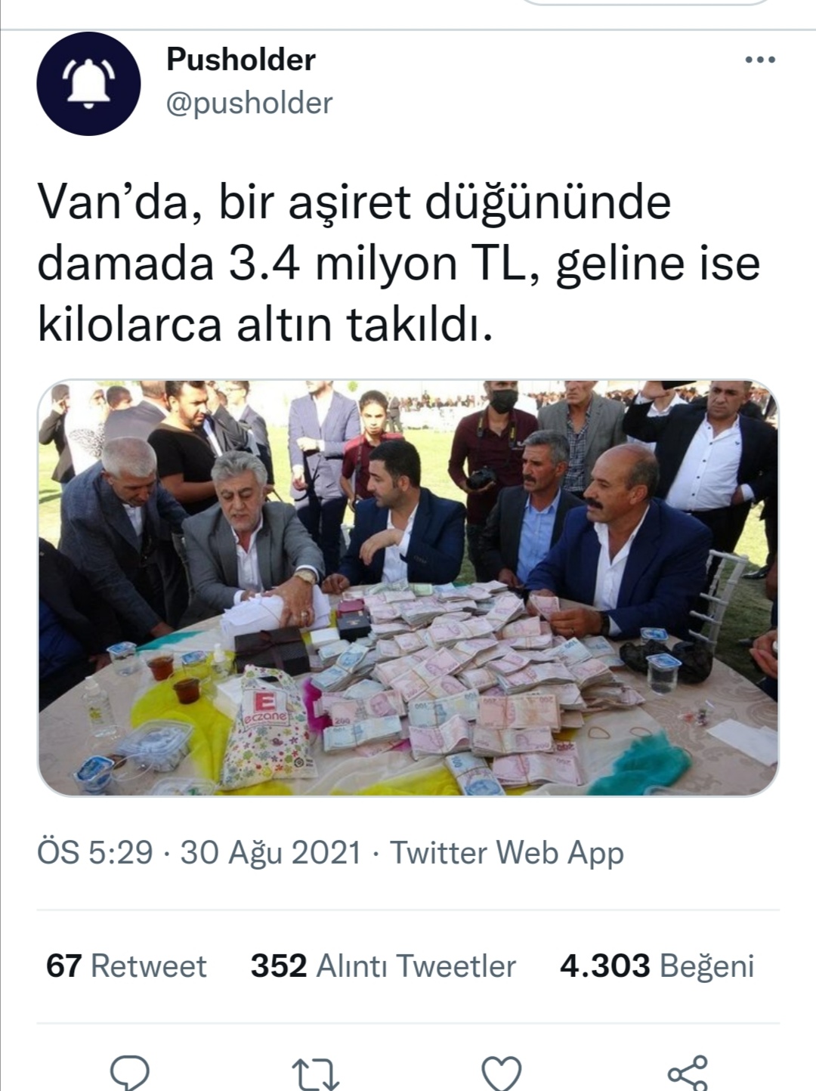Click the tweet text about Van wedding

point(399,263)
